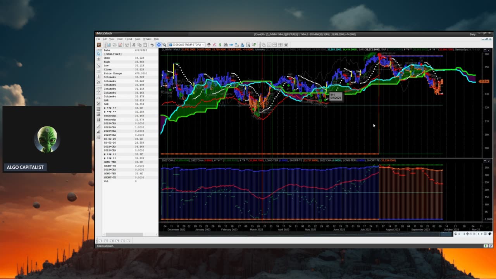Viewport: 496px width, 279px height.
Task: Click the blue right-arrow toolbar icon
Action: 231,45
